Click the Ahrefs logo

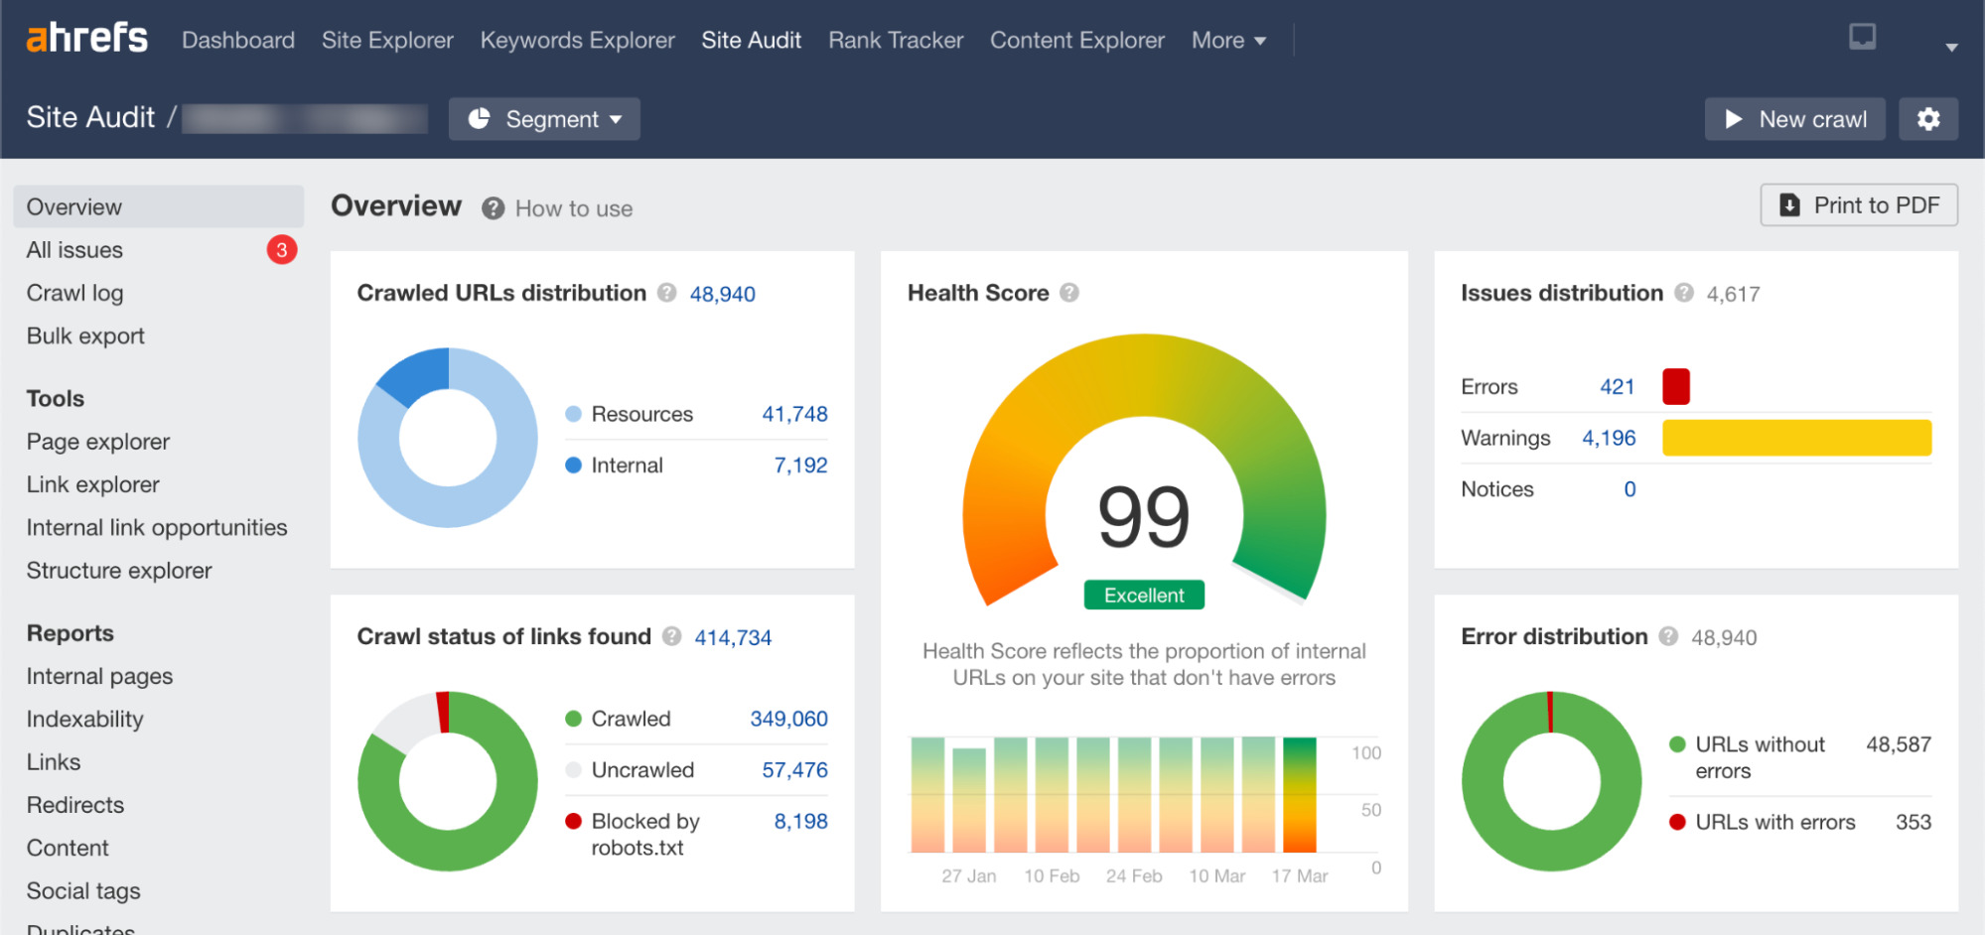point(86,39)
